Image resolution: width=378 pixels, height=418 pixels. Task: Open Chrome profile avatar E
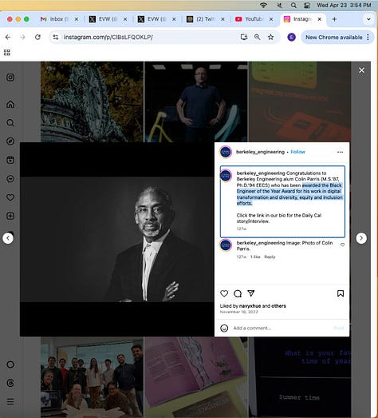click(292, 38)
